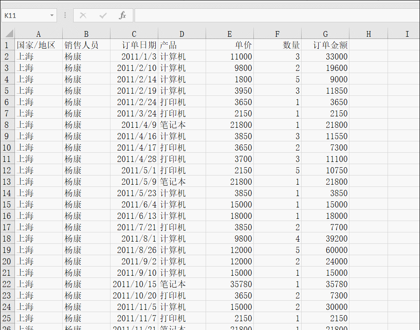
Task: Select column A header
Action: coord(38,34)
